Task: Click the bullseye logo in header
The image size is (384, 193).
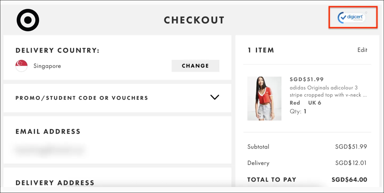Action: (28, 20)
